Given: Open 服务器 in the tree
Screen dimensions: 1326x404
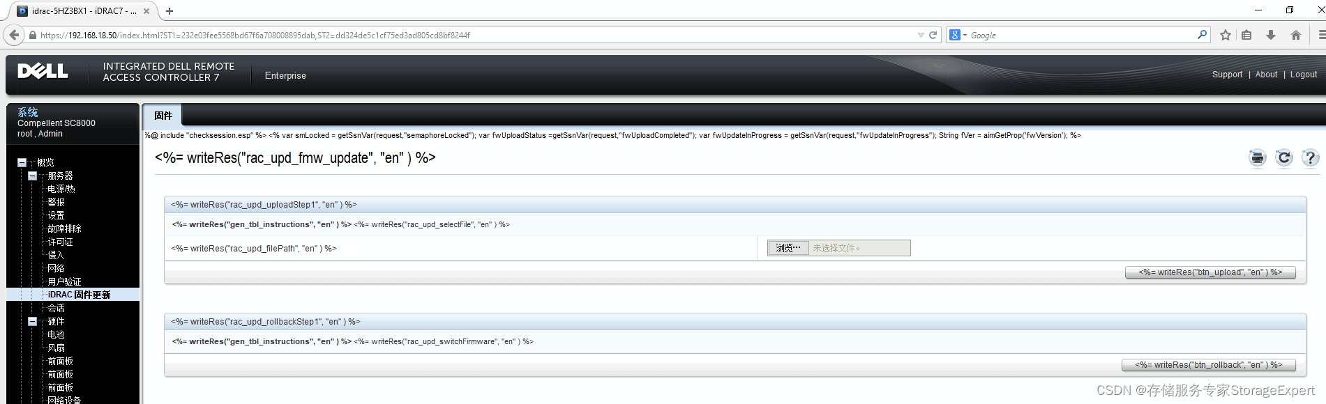Looking at the screenshot, I should pyautogui.click(x=60, y=176).
